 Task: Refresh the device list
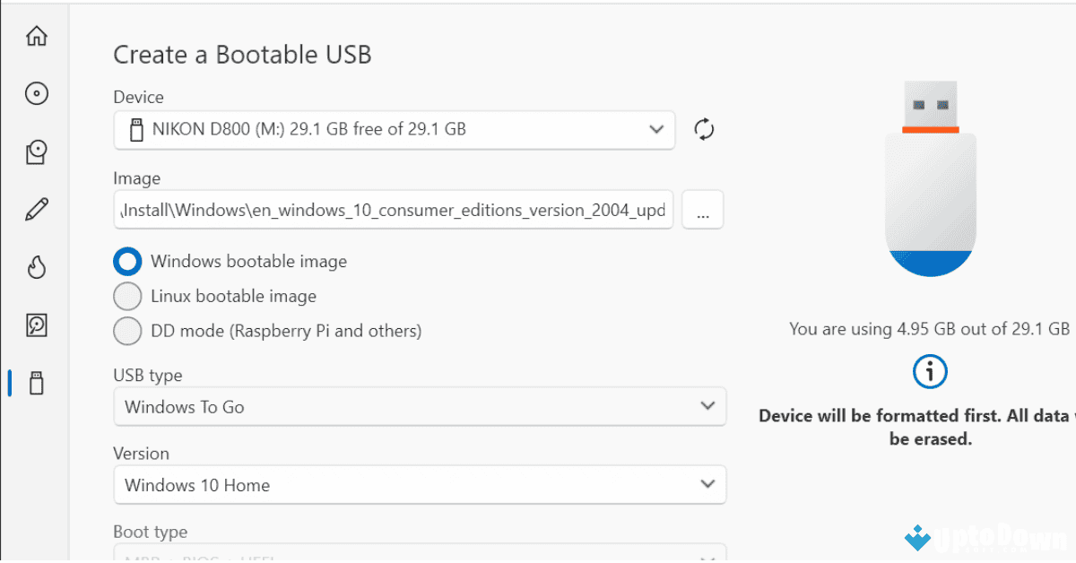click(704, 129)
